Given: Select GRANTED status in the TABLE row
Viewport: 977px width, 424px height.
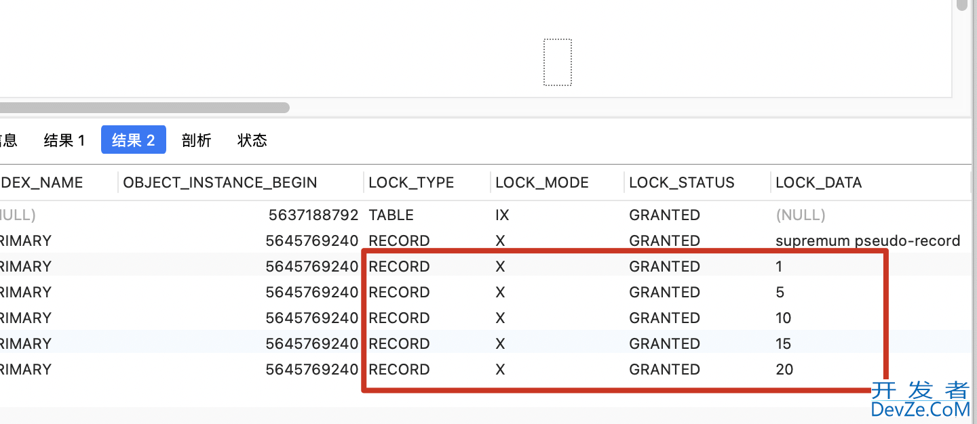Looking at the screenshot, I should click(x=664, y=215).
